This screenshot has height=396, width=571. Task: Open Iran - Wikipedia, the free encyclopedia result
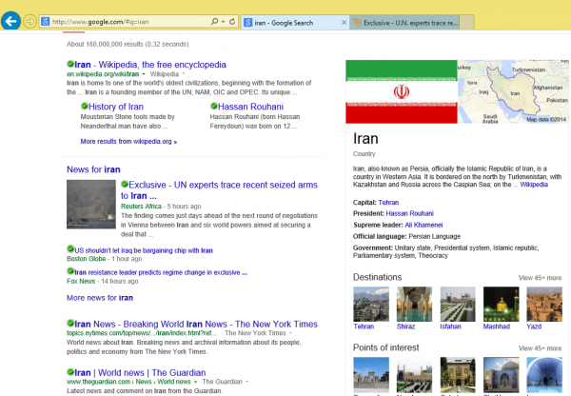[x=150, y=65]
